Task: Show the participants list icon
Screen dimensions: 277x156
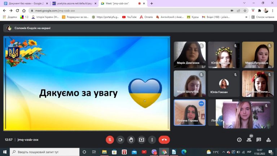Action: point(249,140)
